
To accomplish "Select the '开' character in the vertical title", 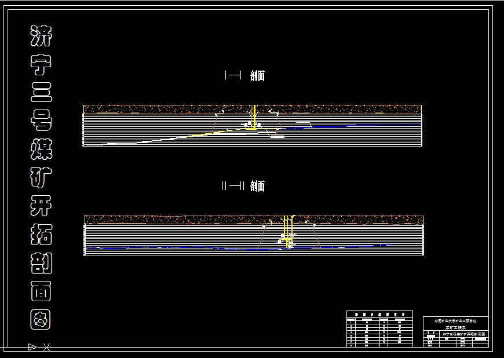I will pos(41,206).
